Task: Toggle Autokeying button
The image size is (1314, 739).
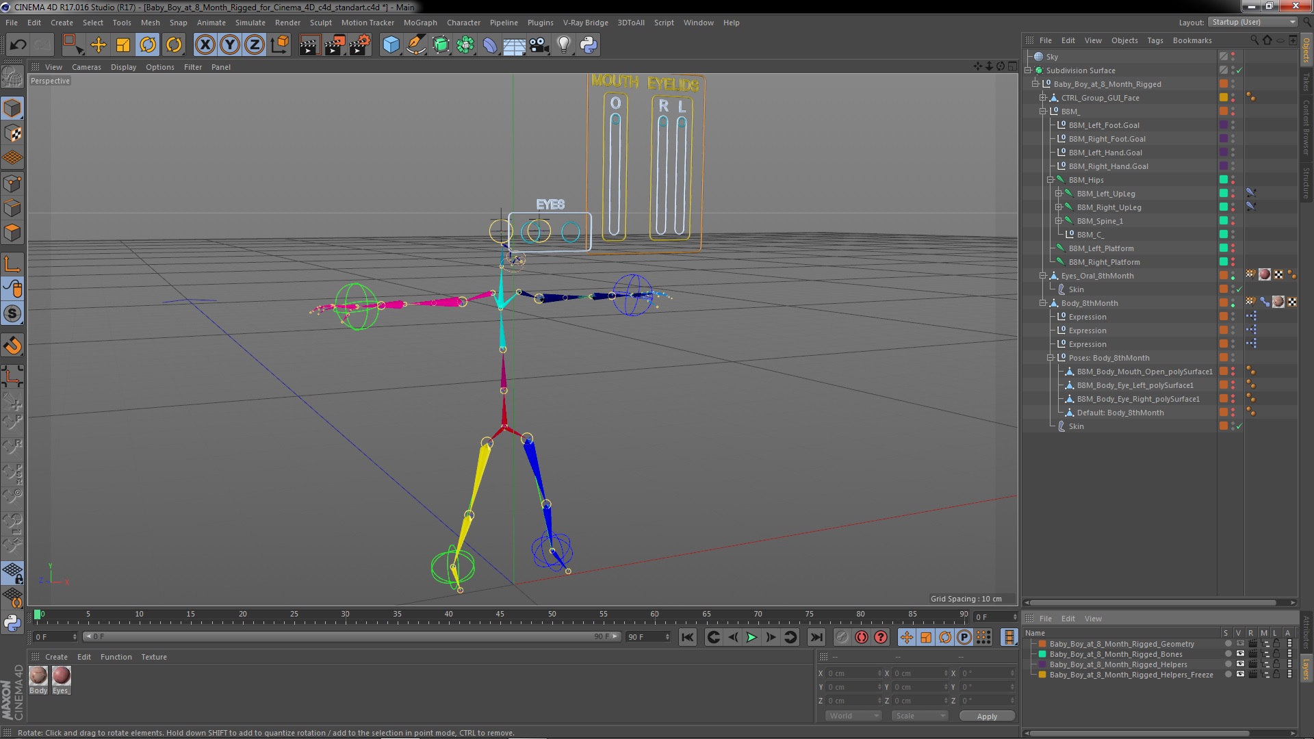Action: click(862, 637)
